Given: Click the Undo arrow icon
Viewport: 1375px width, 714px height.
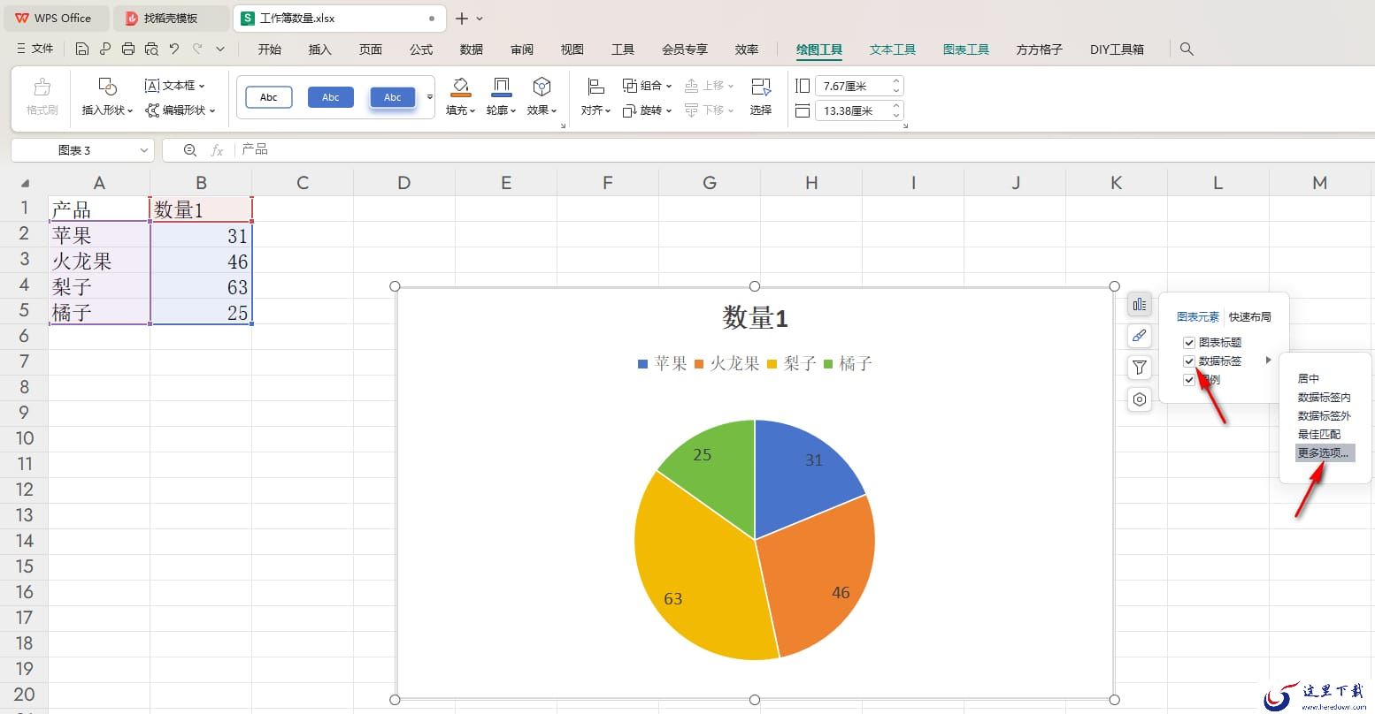Looking at the screenshot, I should click(174, 49).
